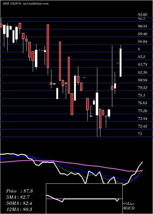
Task: Click the 5MA : 82.7 readout
Action: coord(18,197)
